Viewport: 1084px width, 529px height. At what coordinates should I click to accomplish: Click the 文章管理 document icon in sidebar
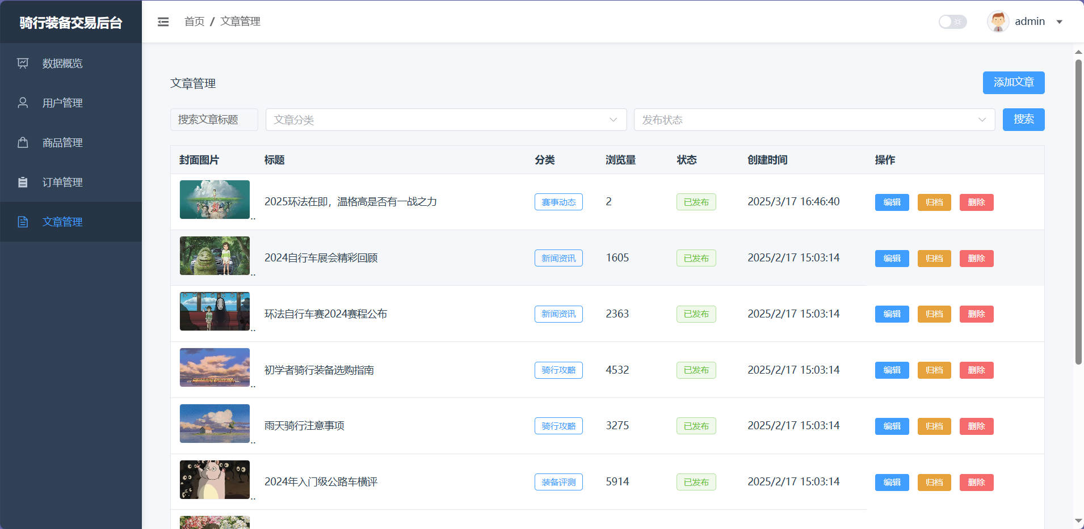(23, 222)
